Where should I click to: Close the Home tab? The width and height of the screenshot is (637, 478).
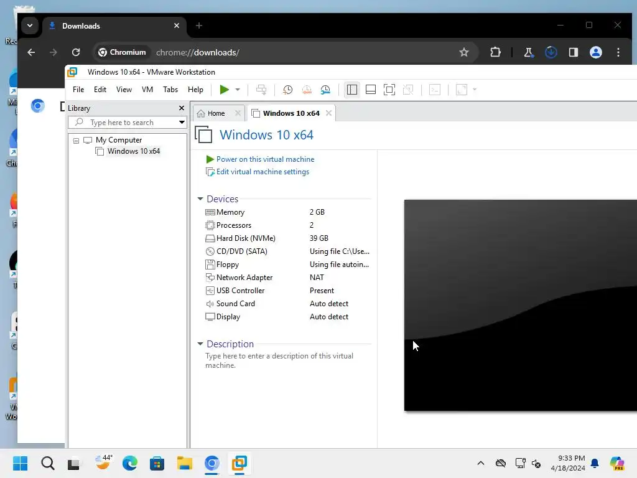pos(238,113)
